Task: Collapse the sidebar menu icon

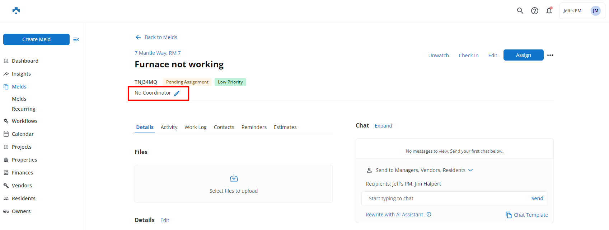Action: (x=76, y=39)
